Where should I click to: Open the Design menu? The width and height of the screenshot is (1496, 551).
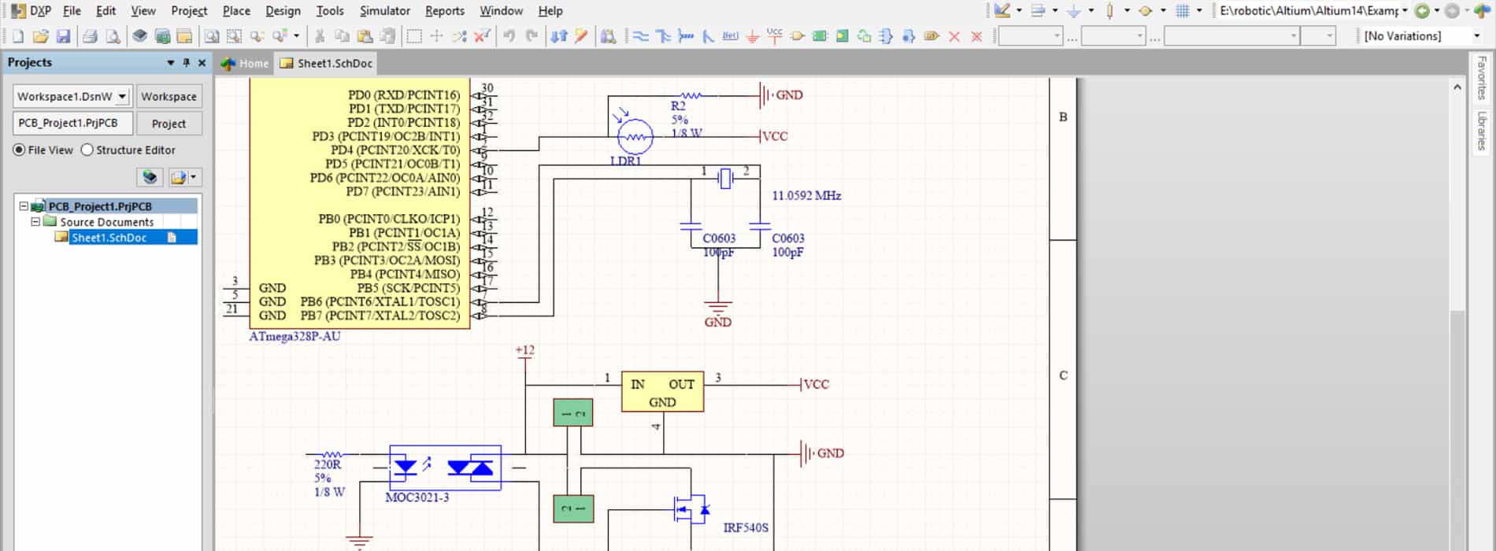click(283, 11)
